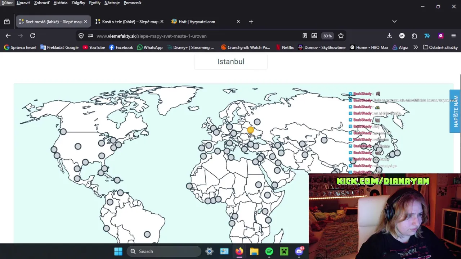Click the URL address field

(198, 36)
